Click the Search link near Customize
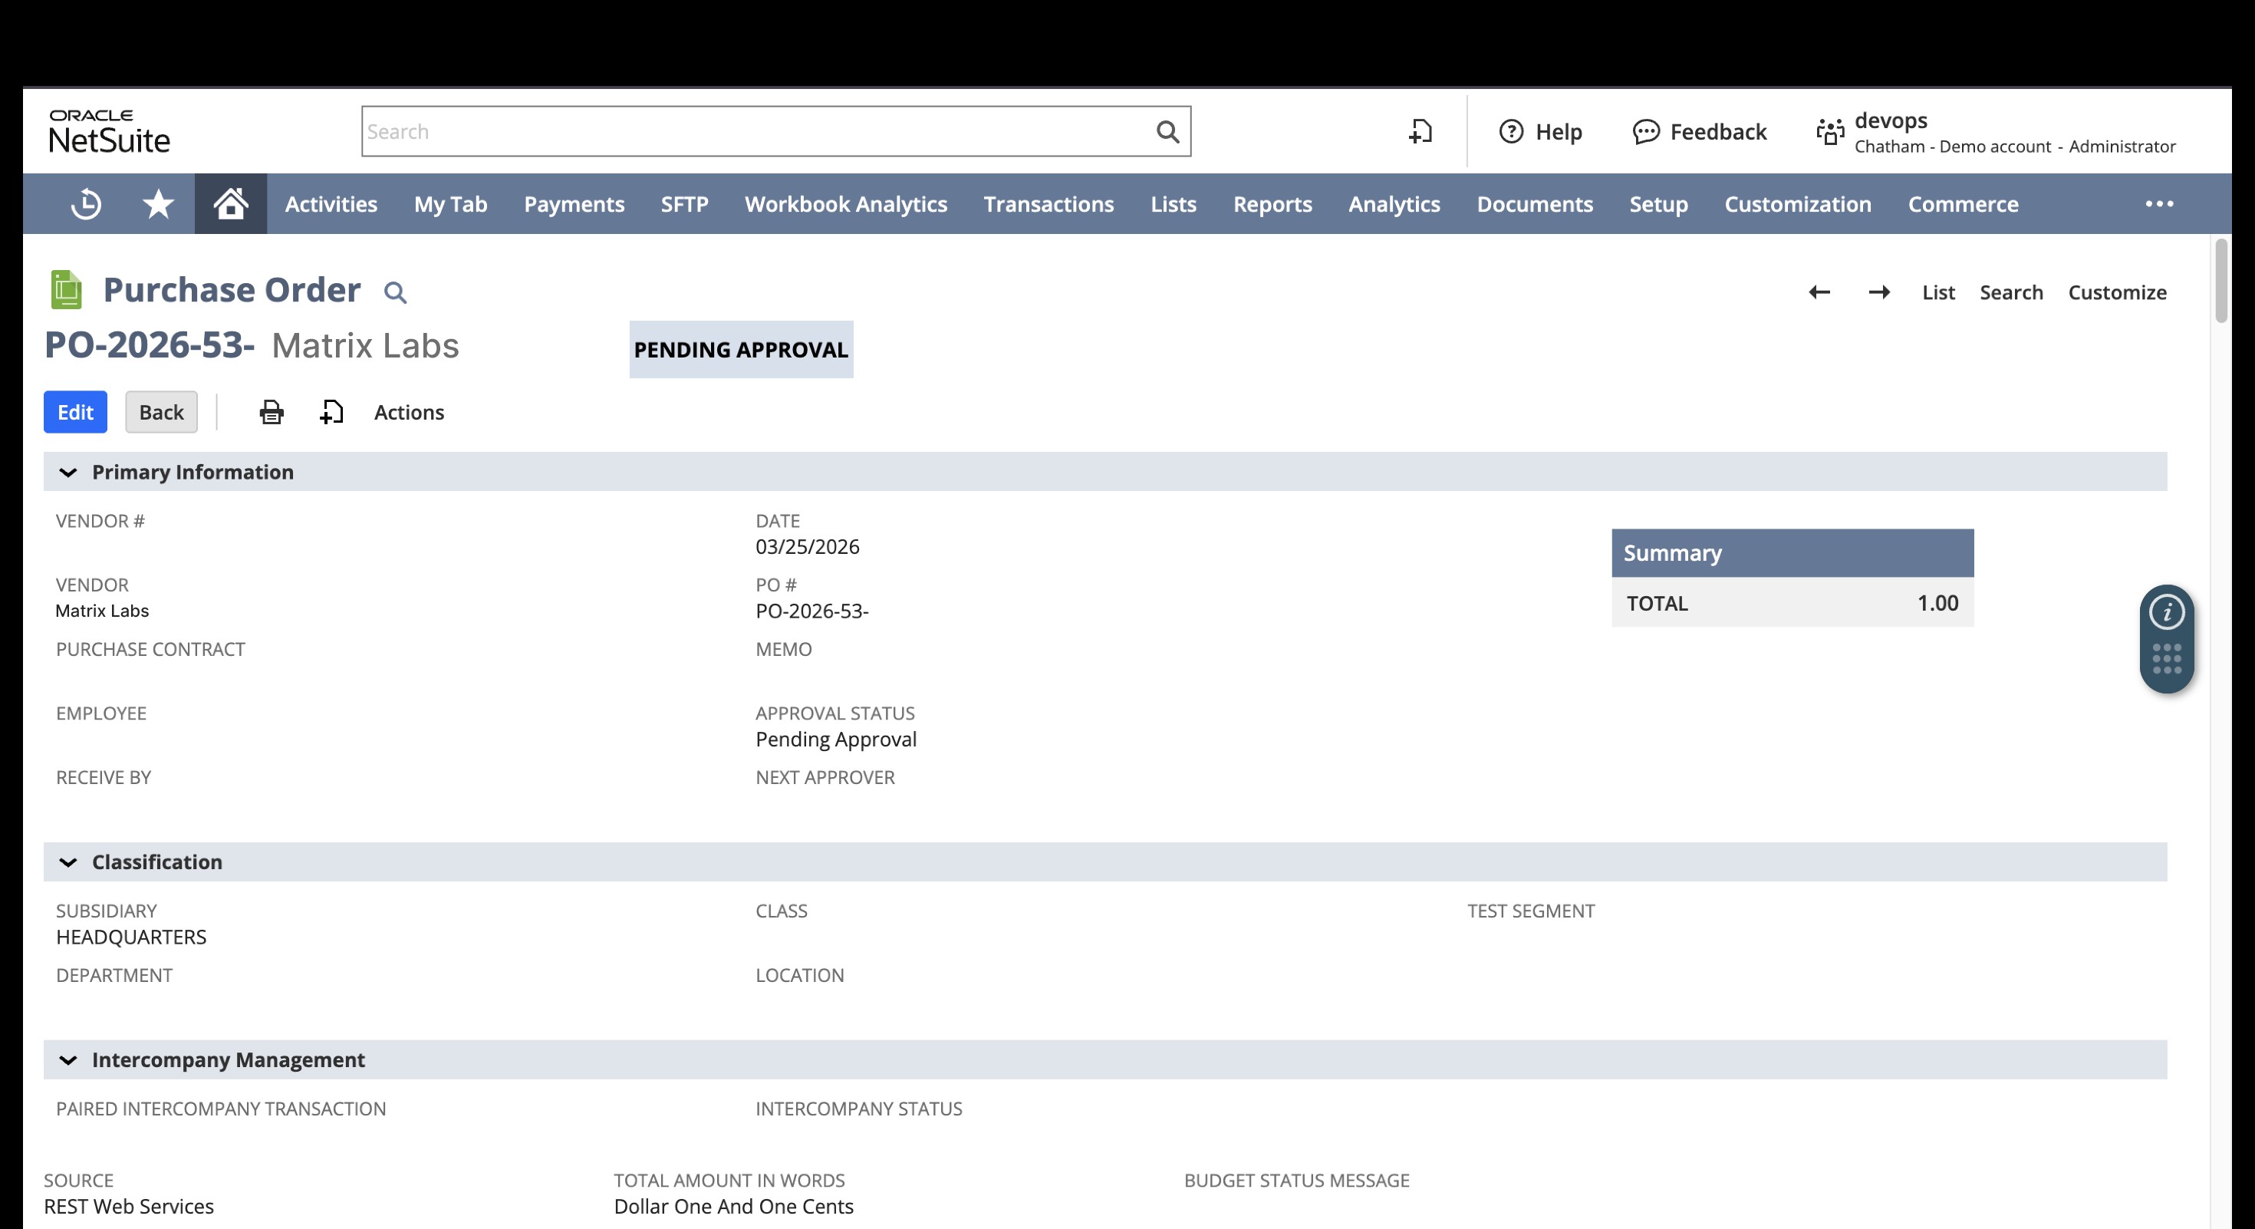The width and height of the screenshot is (2255, 1229). tap(2011, 292)
